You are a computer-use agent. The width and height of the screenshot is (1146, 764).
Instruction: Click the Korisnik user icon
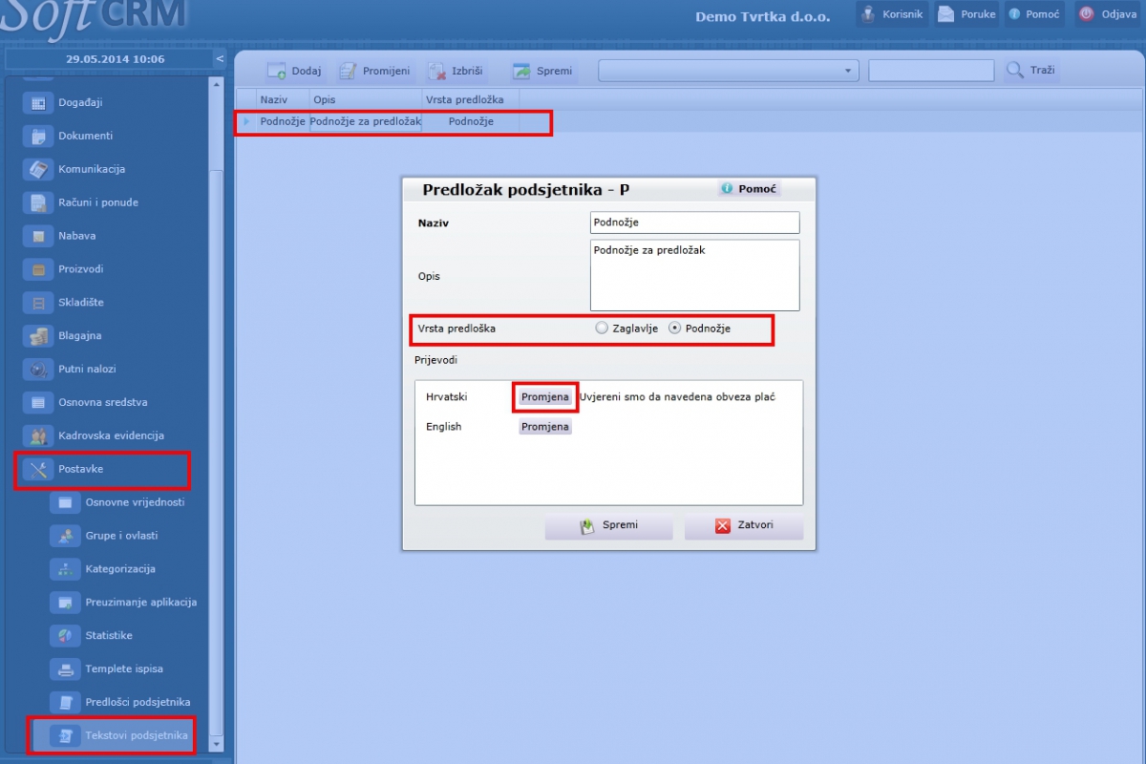pyautogui.click(x=868, y=14)
